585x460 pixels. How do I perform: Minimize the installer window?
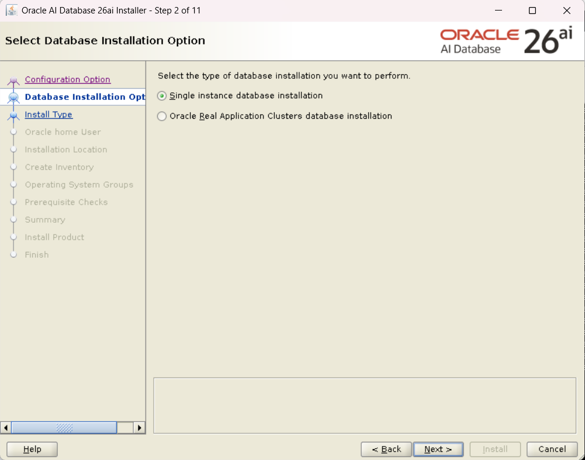498,11
